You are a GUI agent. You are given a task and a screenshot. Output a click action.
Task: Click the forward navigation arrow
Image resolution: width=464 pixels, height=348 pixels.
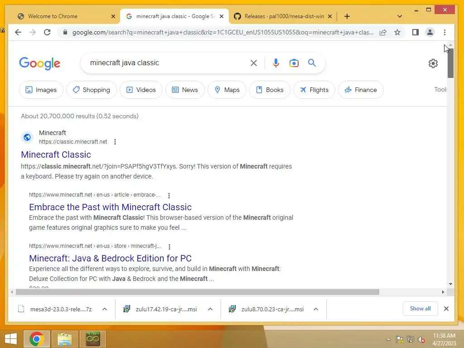33,32
